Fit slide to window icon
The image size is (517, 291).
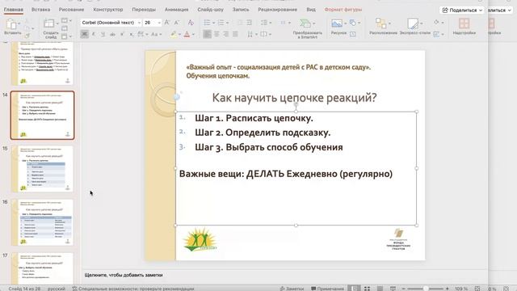477,289
